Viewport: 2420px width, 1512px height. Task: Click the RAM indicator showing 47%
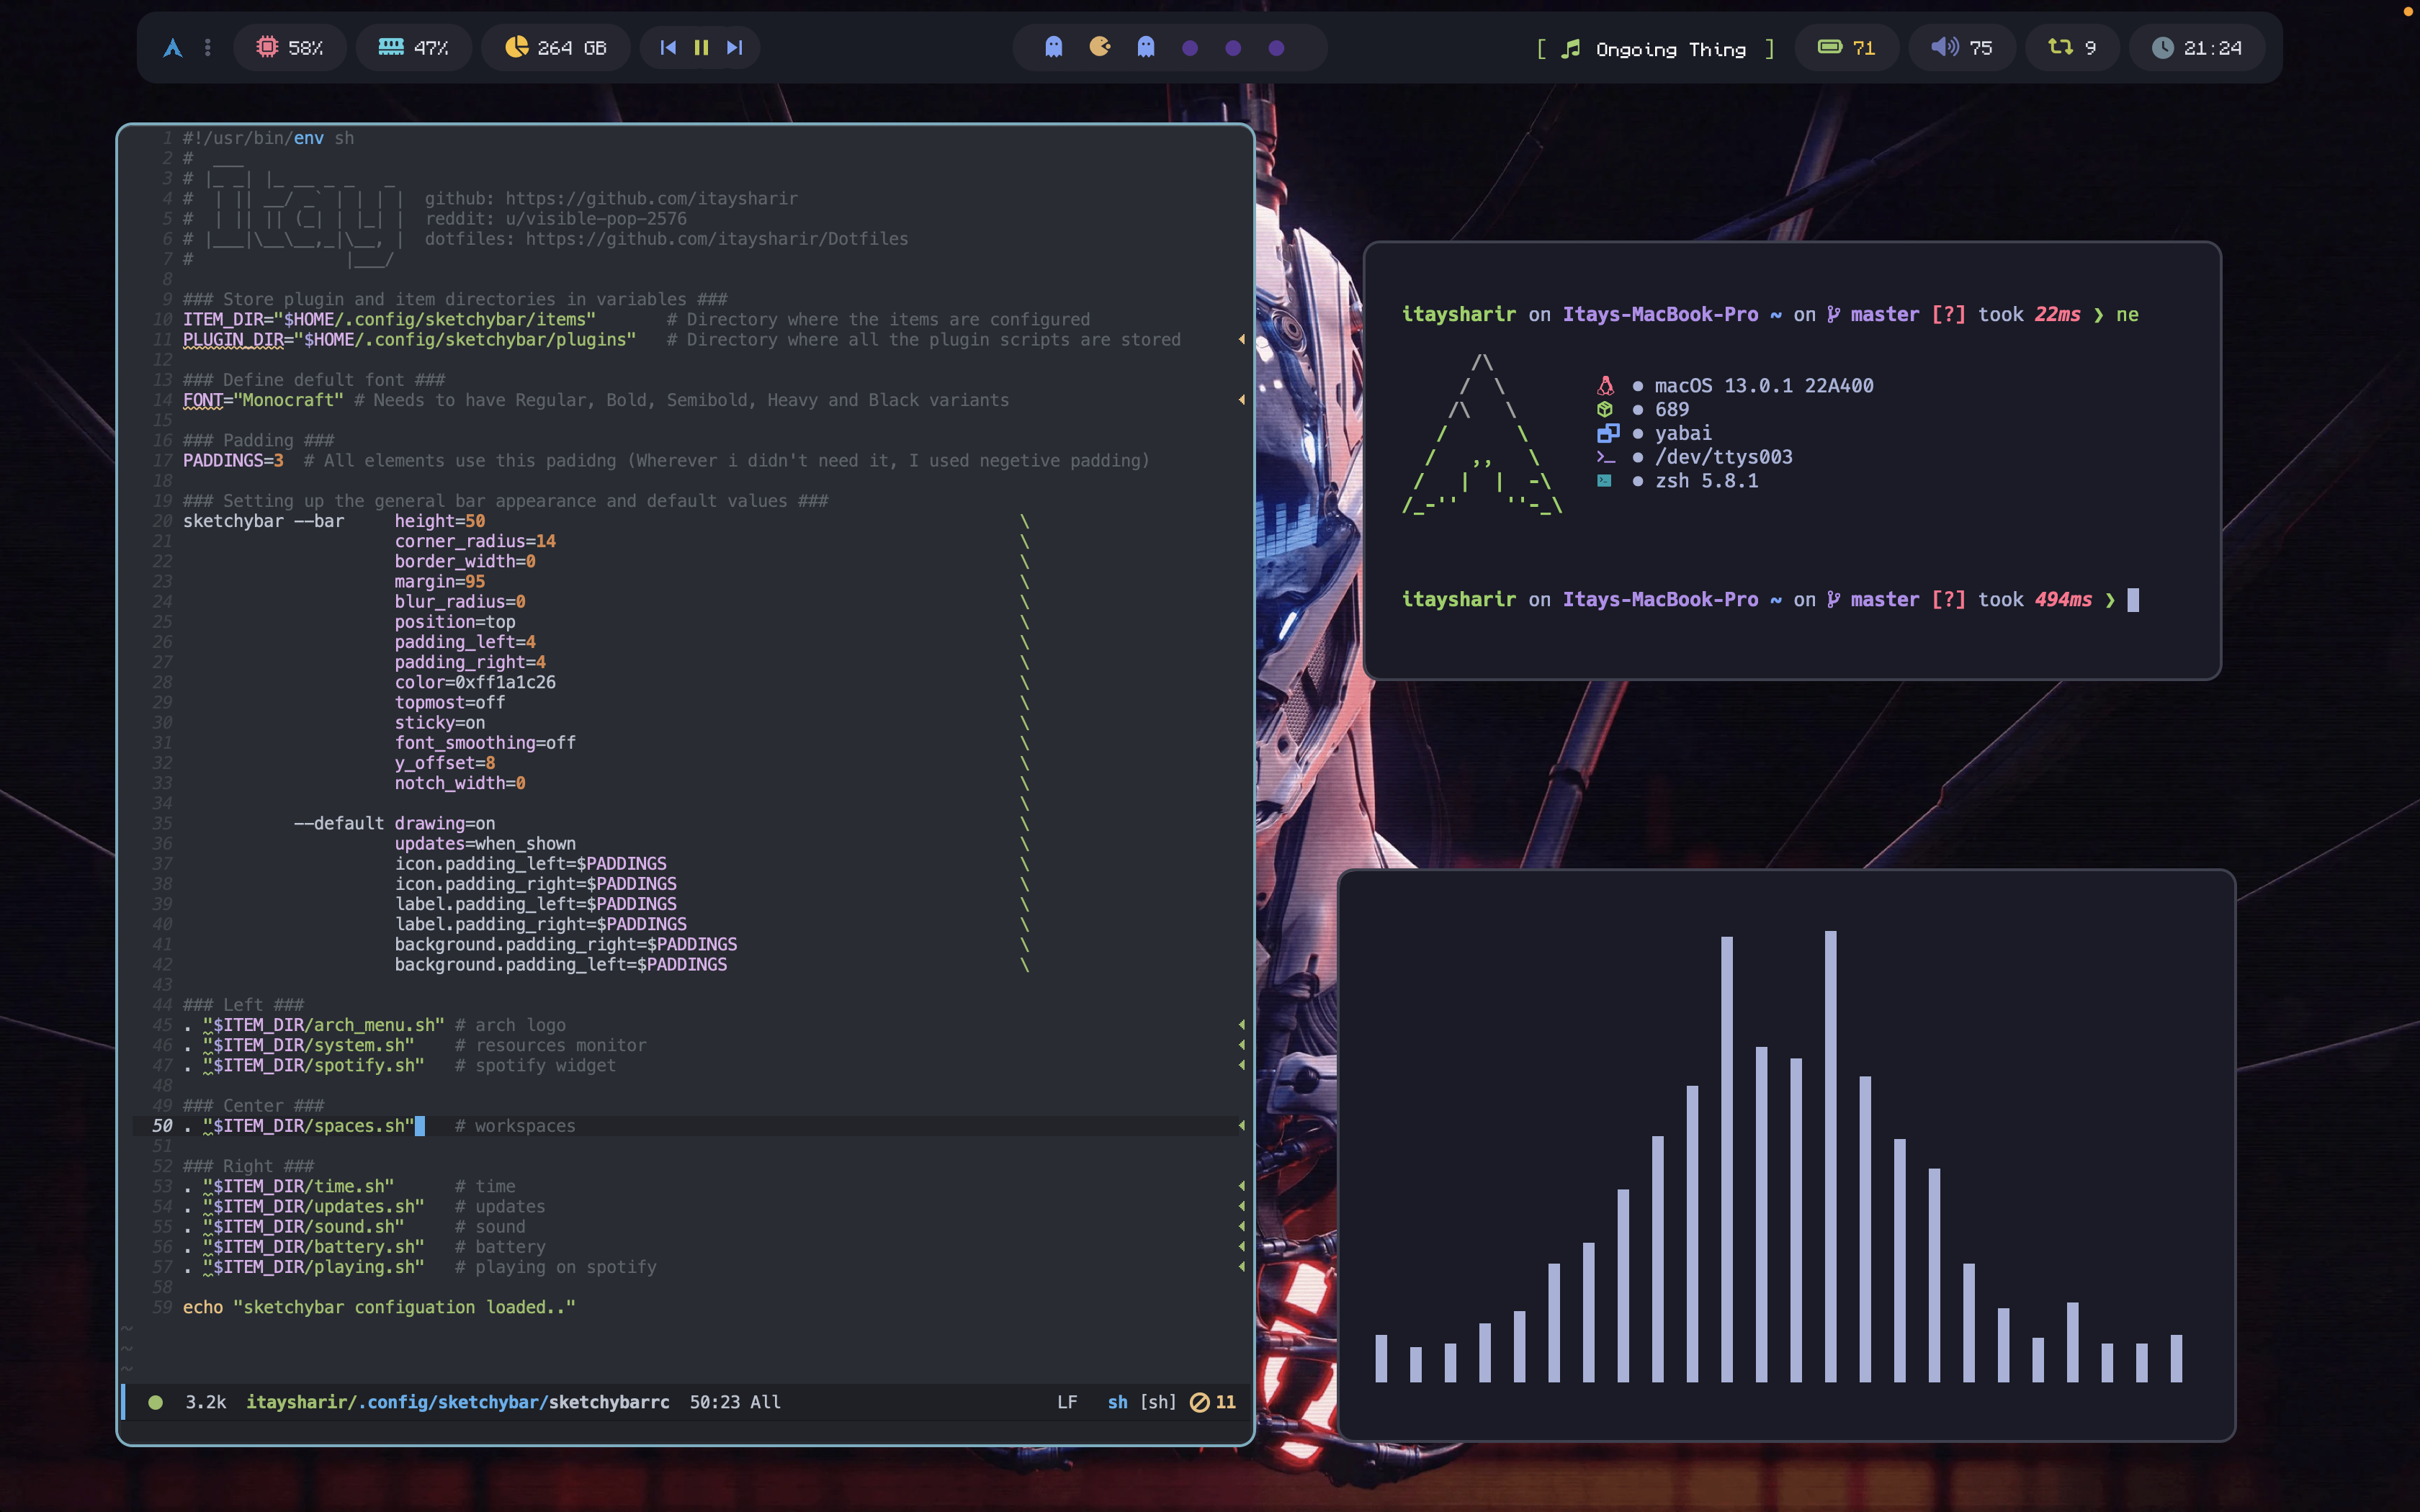click(413, 47)
